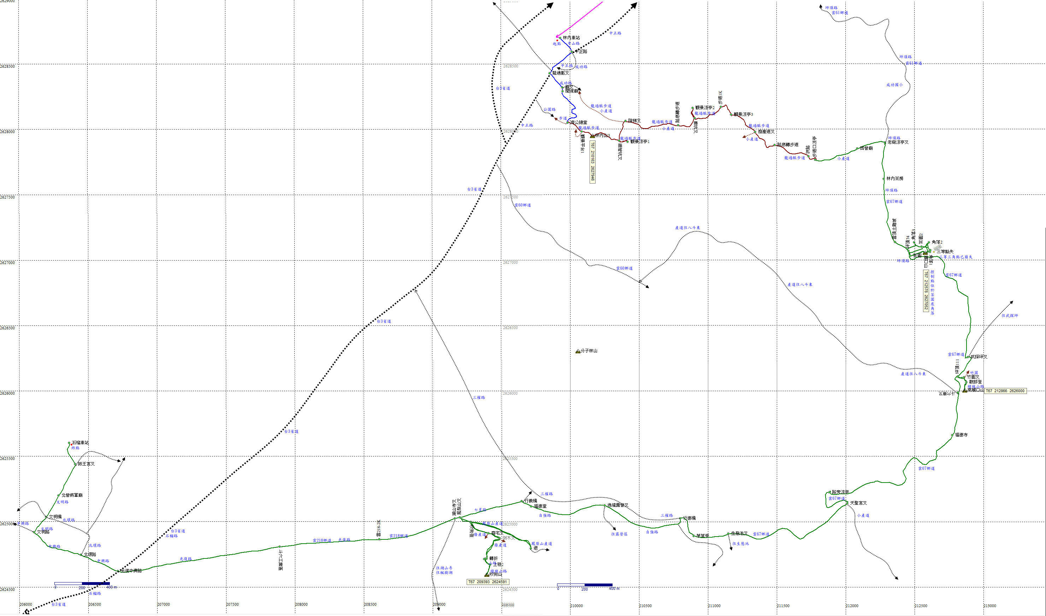Screen dimensions: 1046x616
Task: Select the 南觸口山 summit triangle marker
Action: coord(965,390)
